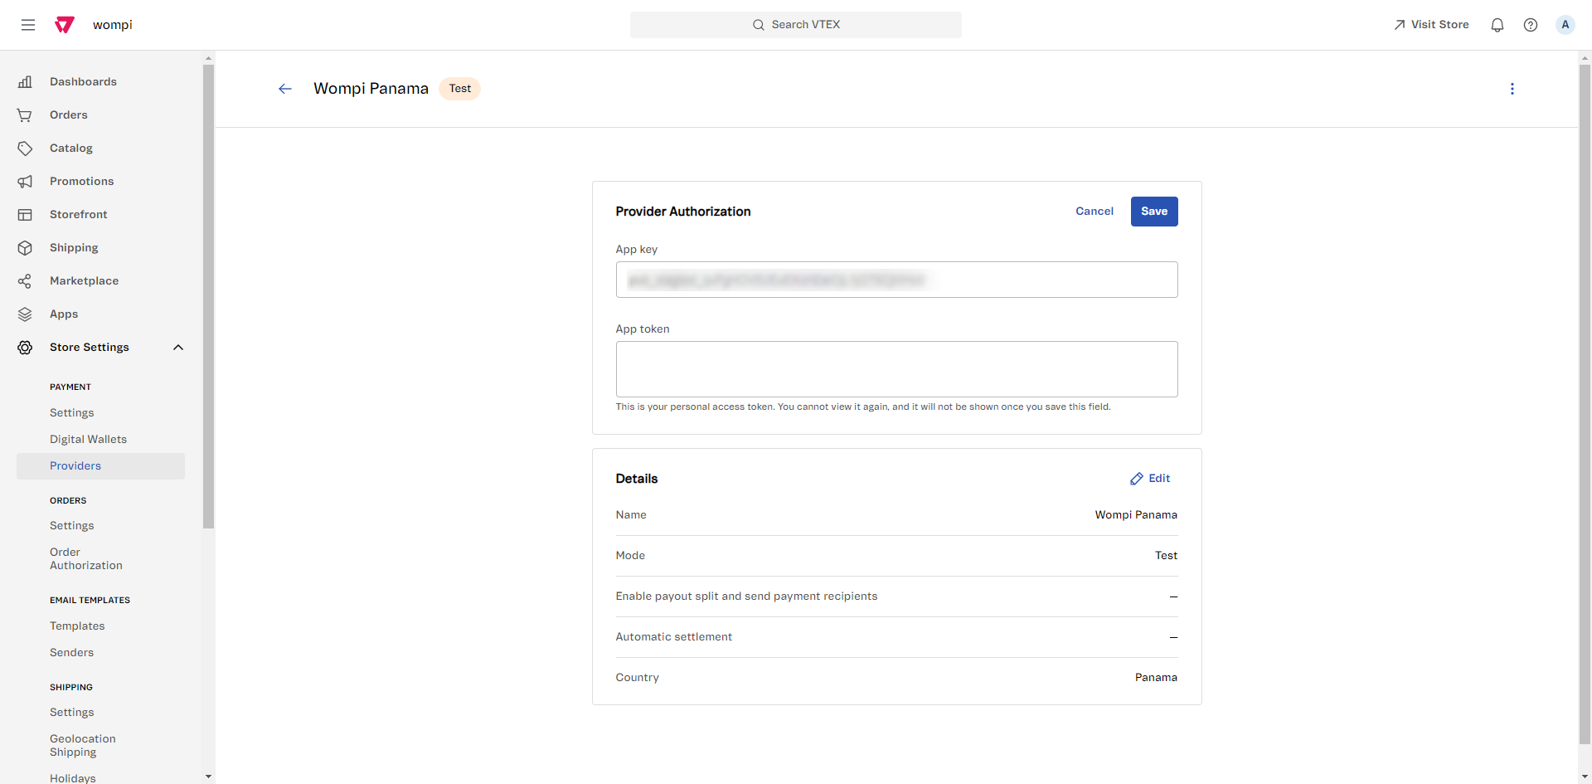Screen dimensions: 1592x784
Task: Click inside the App token field
Action: [896, 368]
